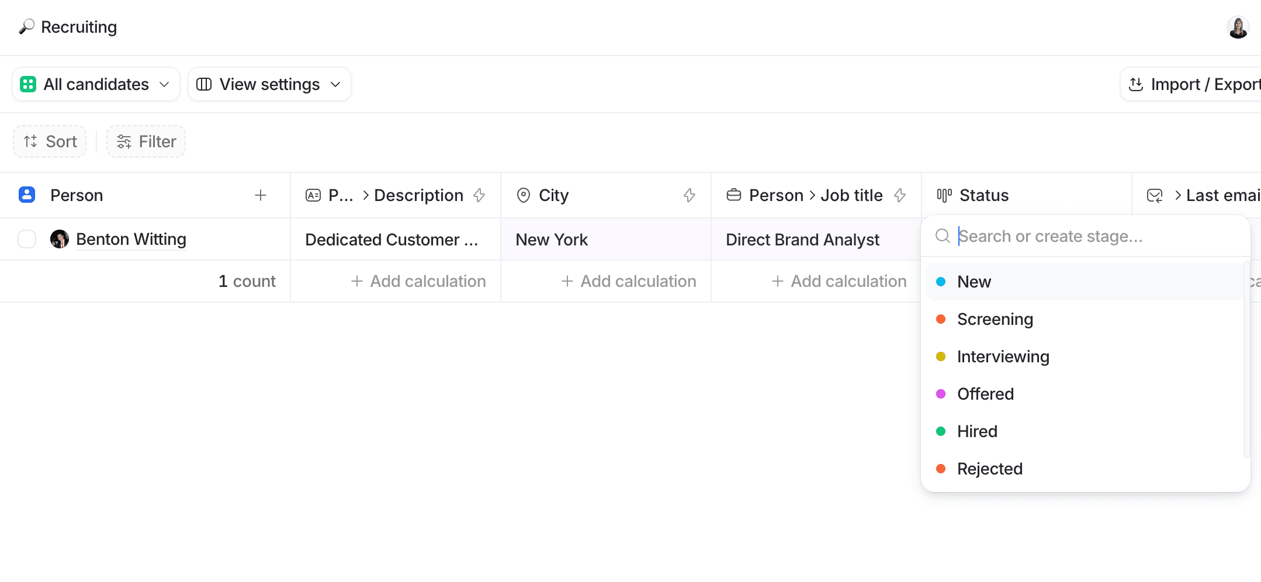Select Benton Witting's row checkbox
This screenshot has width=1261, height=582.
27,239
